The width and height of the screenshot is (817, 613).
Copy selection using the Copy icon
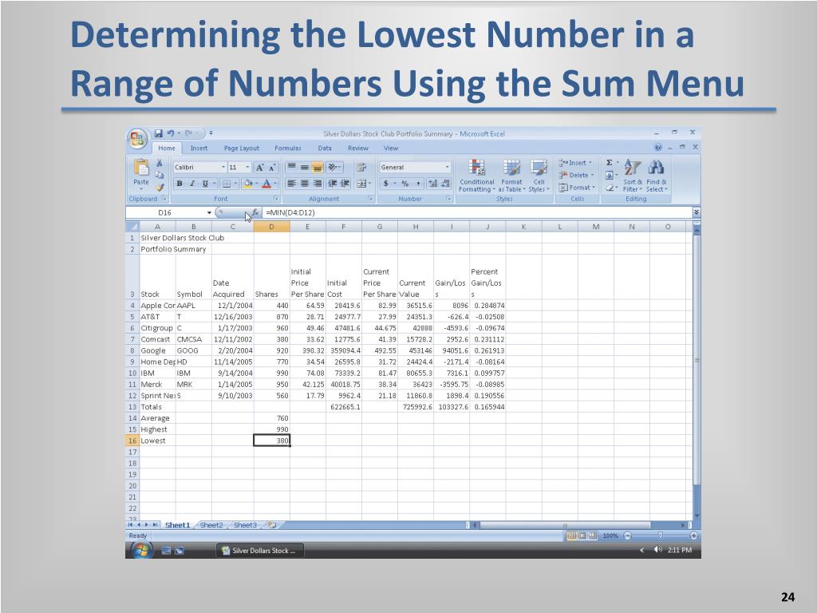[x=160, y=175]
